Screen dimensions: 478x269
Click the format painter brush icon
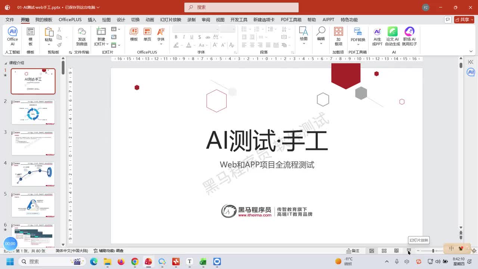coord(59,44)
